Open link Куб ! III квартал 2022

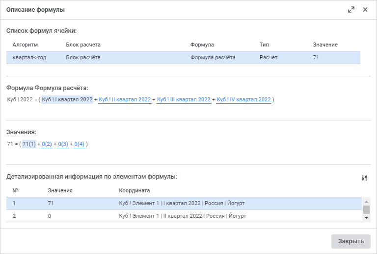tap(184, 100)
